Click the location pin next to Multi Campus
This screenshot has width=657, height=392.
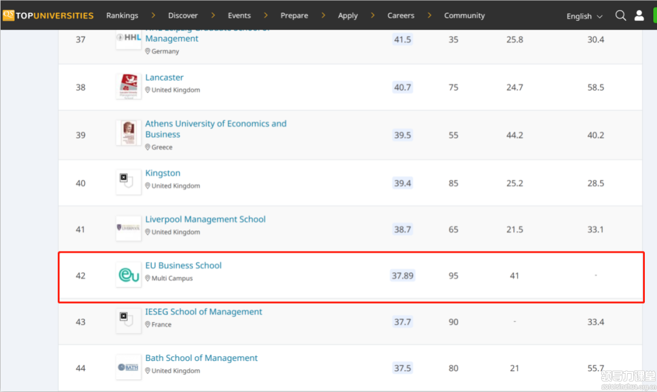coord(147,278)
